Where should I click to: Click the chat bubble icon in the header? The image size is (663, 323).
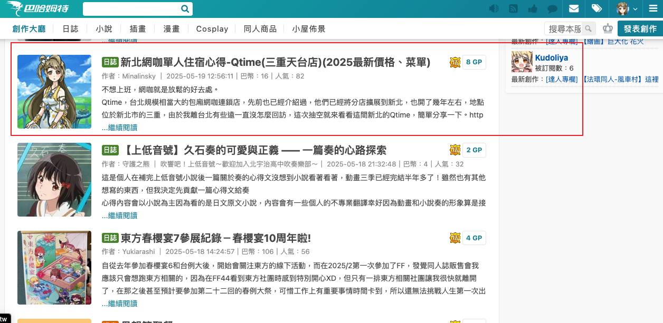tap(552, 8)
